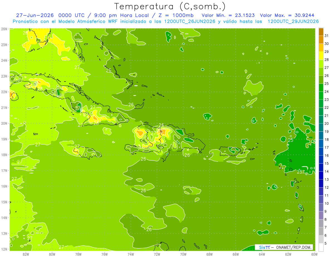Click the 'SisTT - ONAMET/REP.DOM.' label box

[x=284, y=247]
